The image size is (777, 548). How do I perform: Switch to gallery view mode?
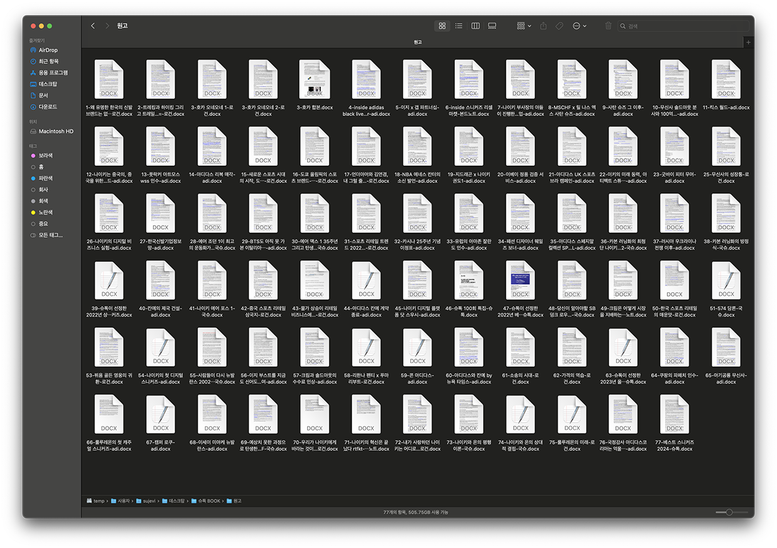(x=493, y=26)
